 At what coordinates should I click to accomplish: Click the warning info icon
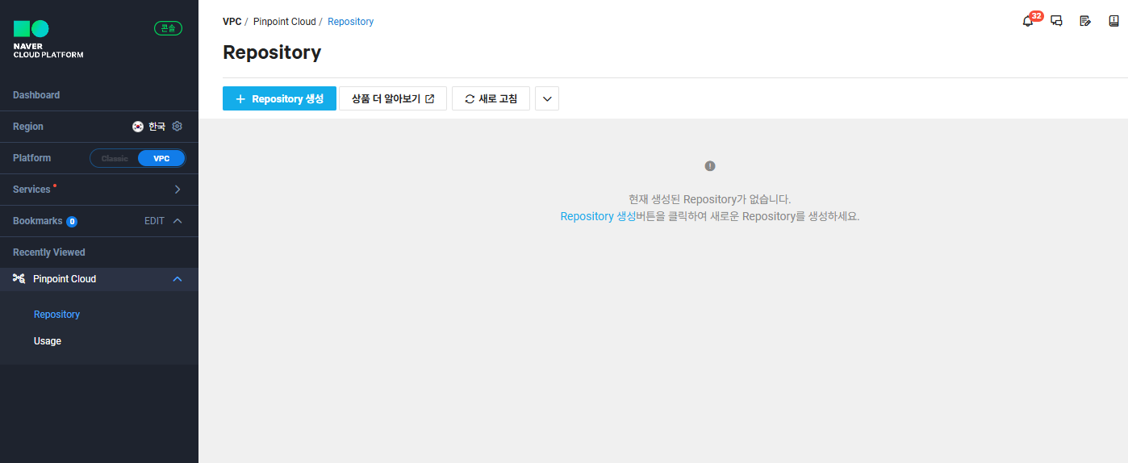point(710,166)
